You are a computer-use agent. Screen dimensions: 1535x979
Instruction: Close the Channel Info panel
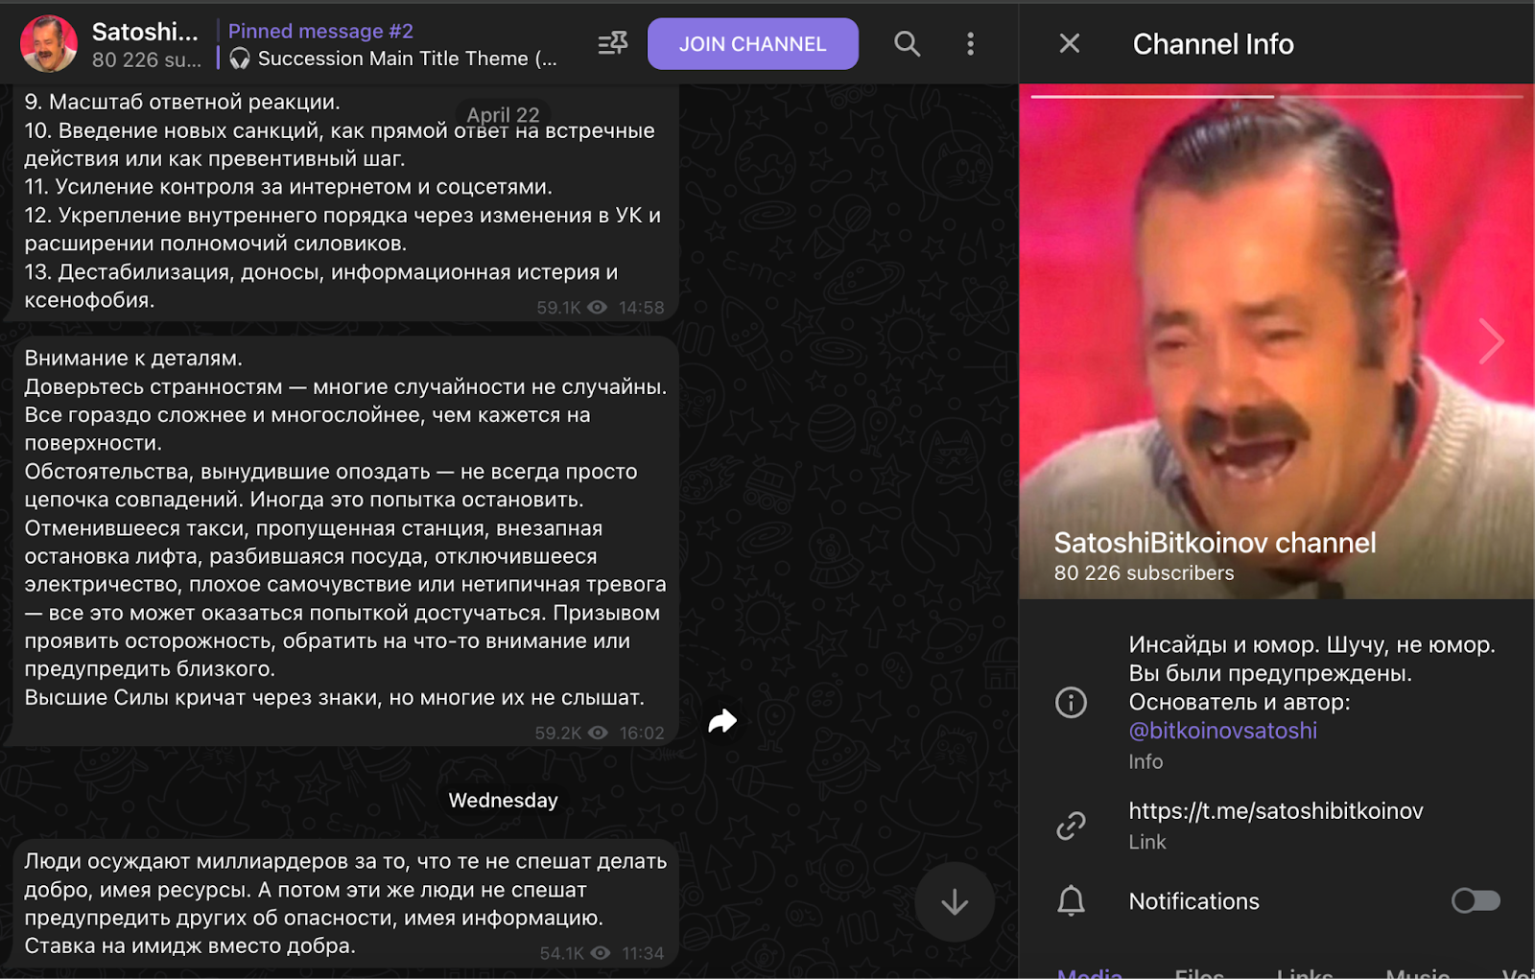(1070, 43)
